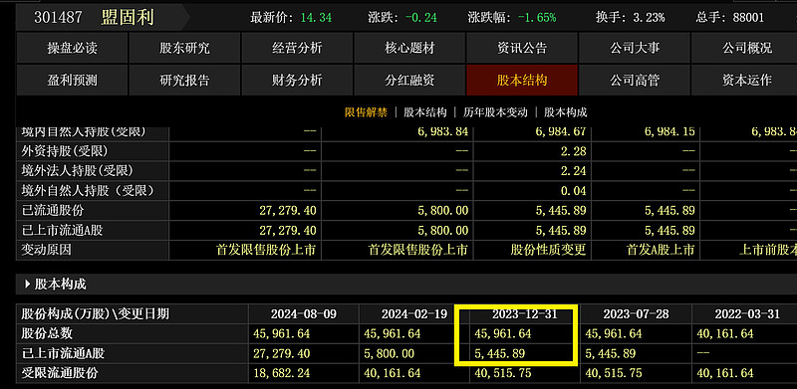Select the 2023-12-31 date column header
Viewport: 797px width, 389px height.
click(x=525, y=313)
